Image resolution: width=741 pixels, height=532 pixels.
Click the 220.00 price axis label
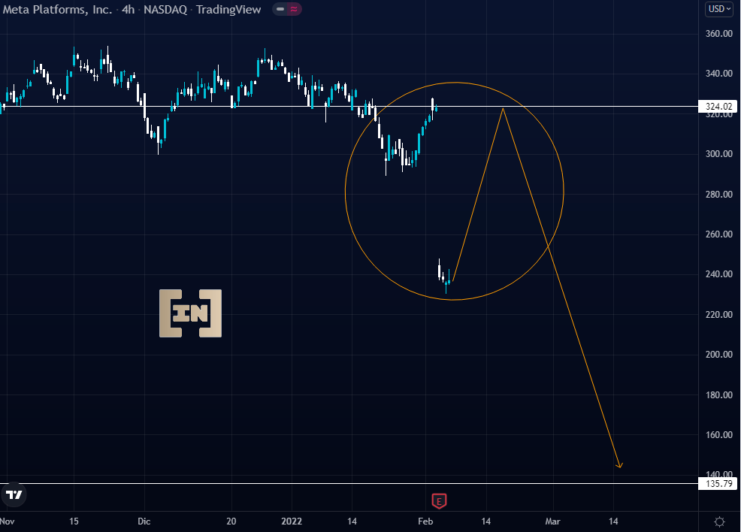click(x=718, y=314)
